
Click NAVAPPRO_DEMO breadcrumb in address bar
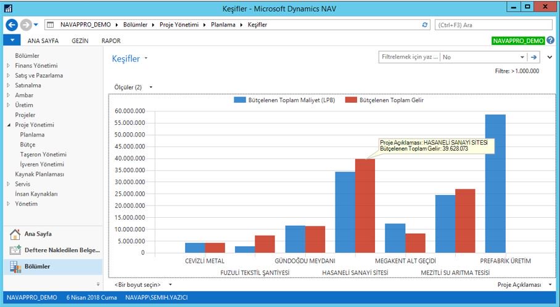(86, 25)
